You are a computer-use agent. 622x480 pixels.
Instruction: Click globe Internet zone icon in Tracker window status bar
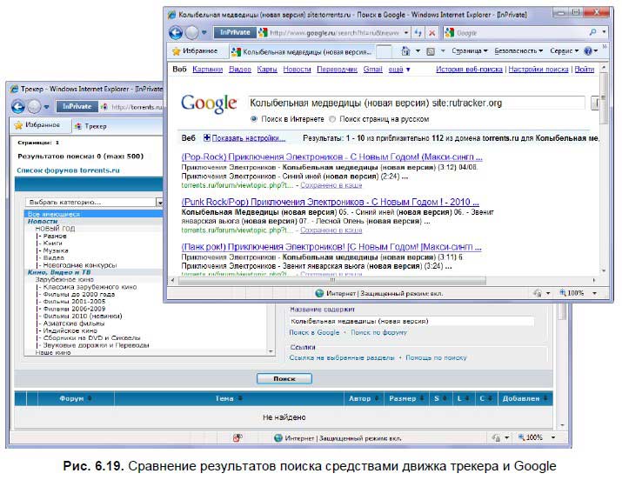coord(278,438)
